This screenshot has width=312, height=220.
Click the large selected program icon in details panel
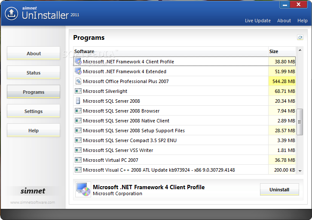[x=83, y=189]
